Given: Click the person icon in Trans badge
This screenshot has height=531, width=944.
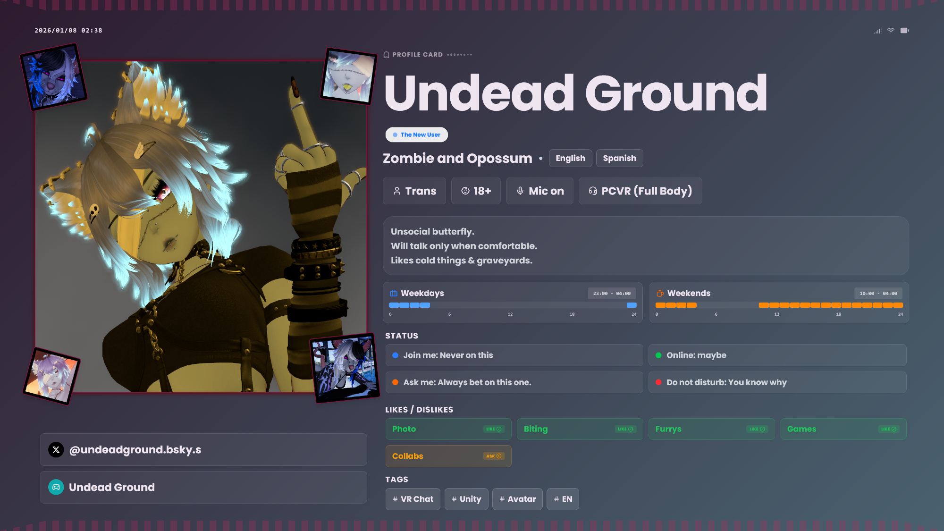Looking at the screenshot, I should coord(397,191).
